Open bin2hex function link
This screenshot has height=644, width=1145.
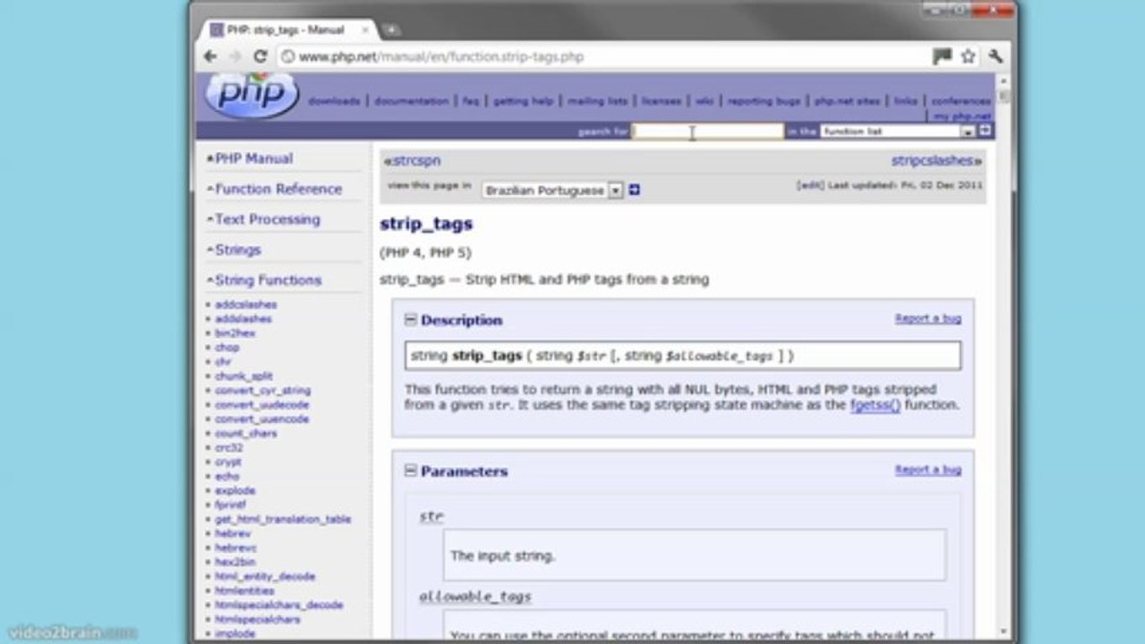pyautogui.click(x=235, y=334)
